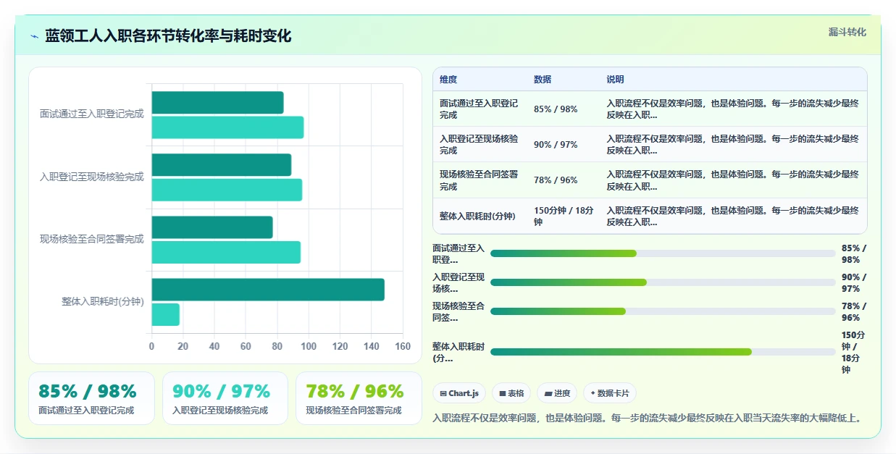Image resolution: width=896 pixels, height=454 pixels.
Task: Click the 整体入职耗时 progress bar
Action: click(x=663, y=352)
